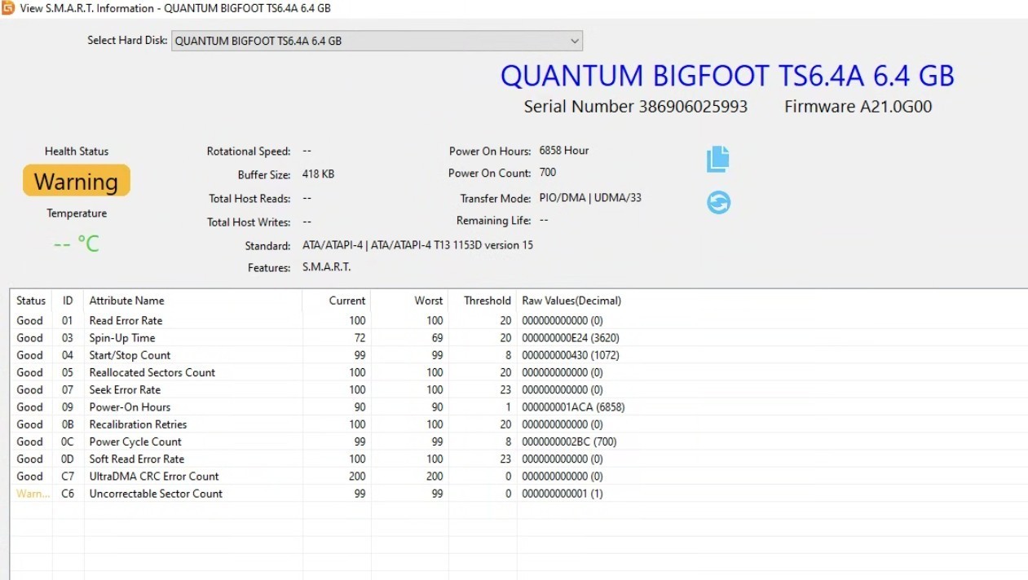Click the Power On Count value 700
This screenshot has width=1028, height=580.
point(548,173)
